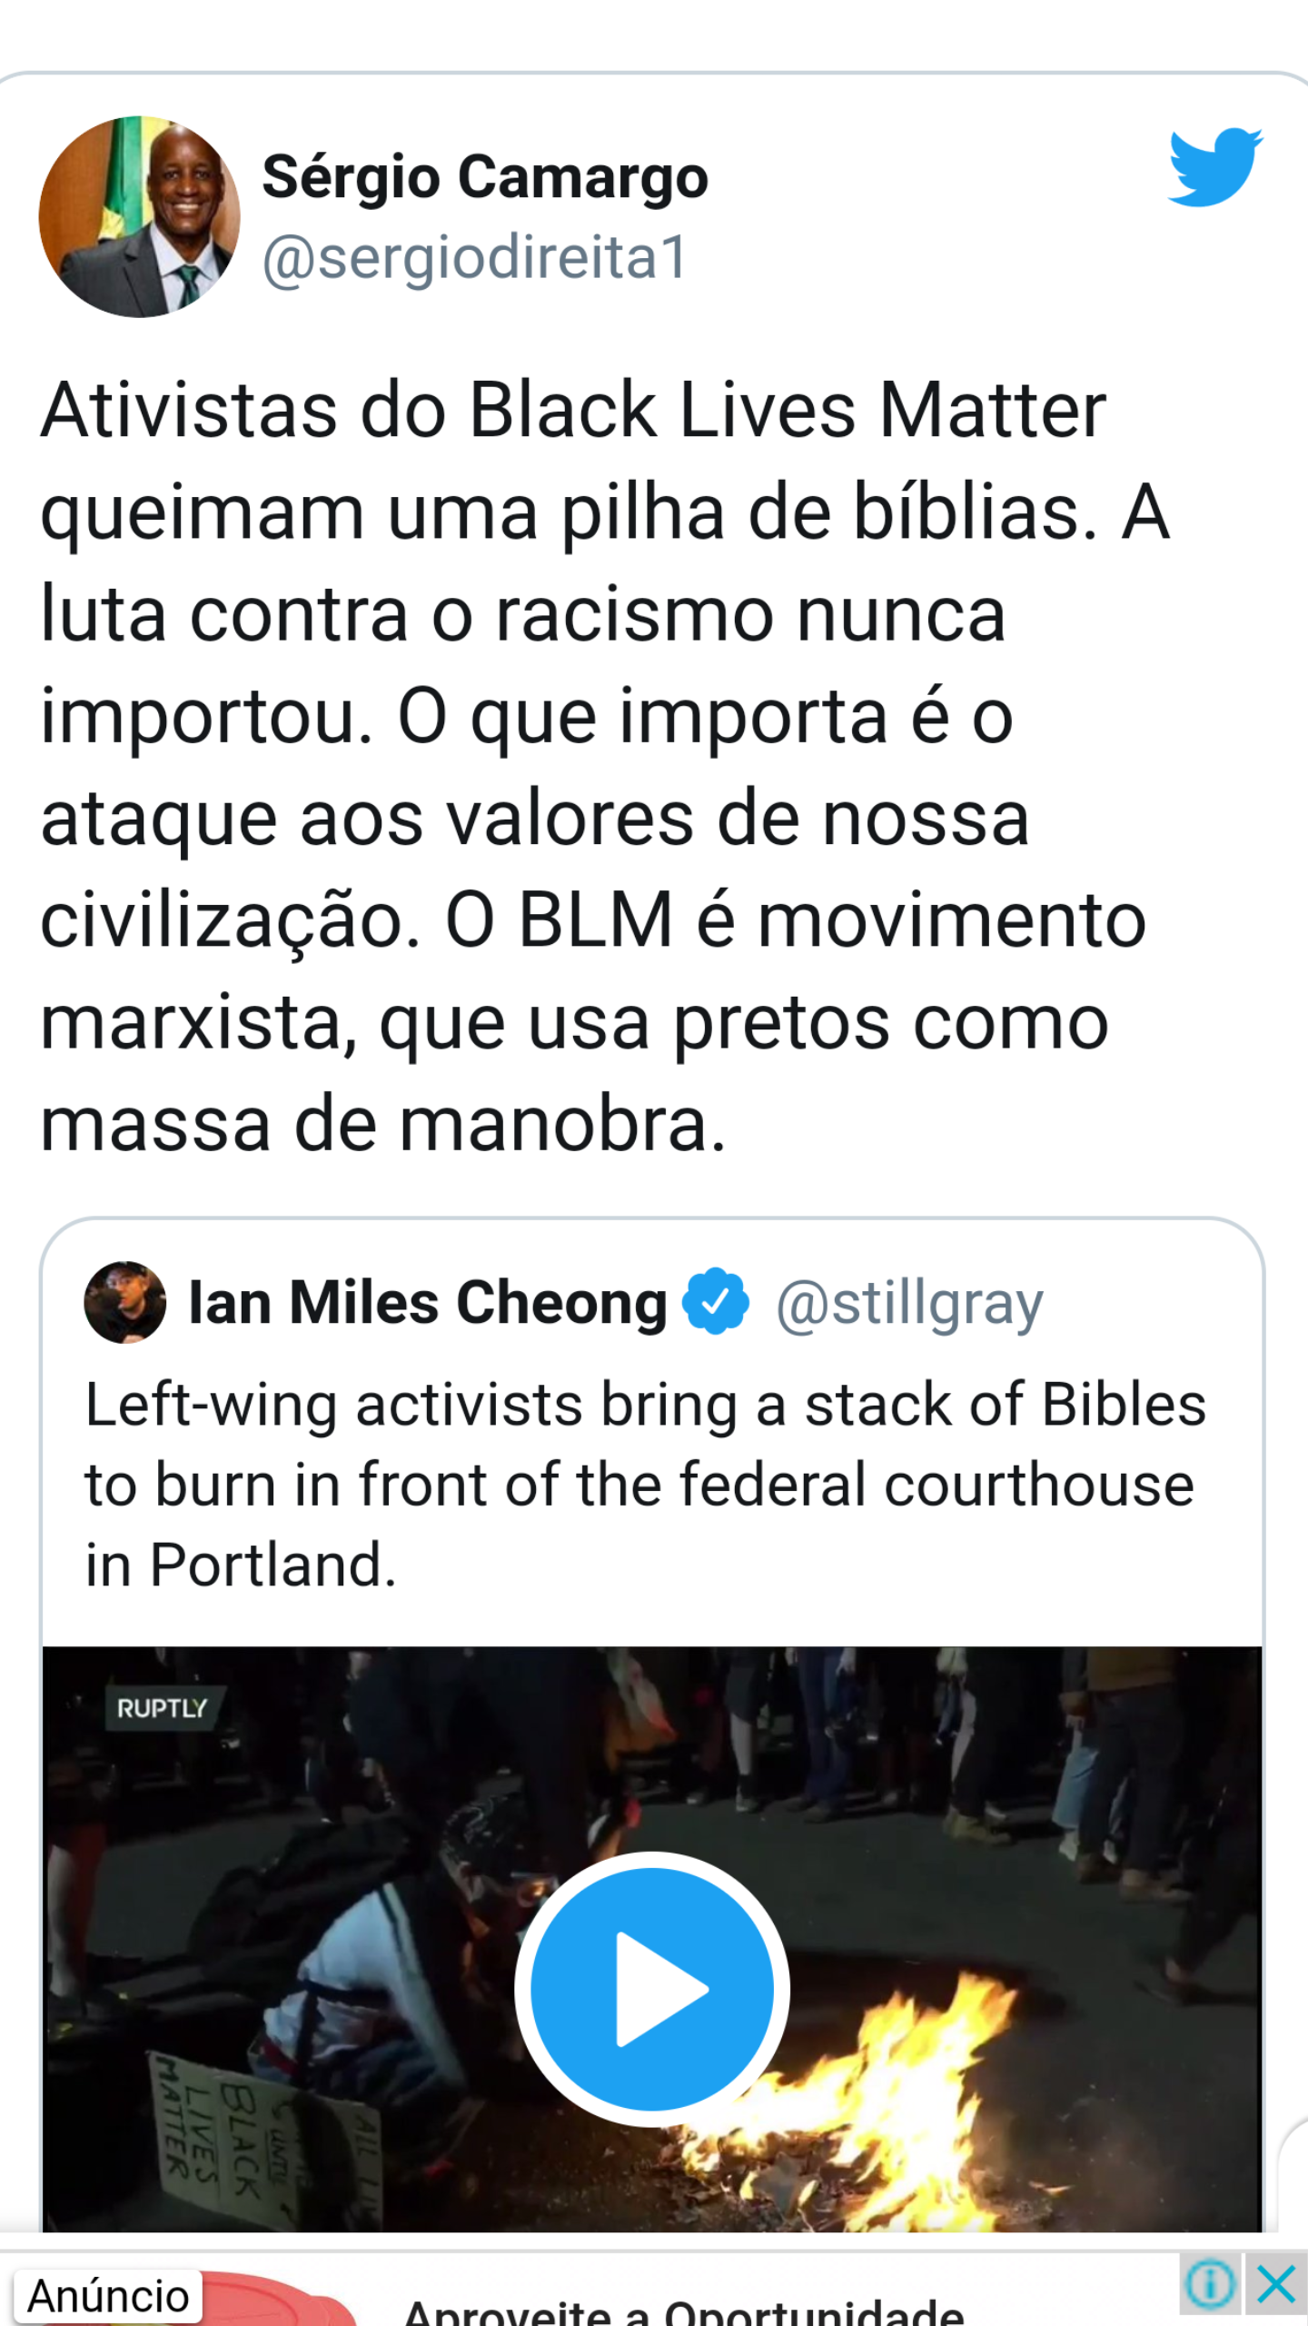
Task: Open the Twitter bird logo
Action: tap(1215, 168)
